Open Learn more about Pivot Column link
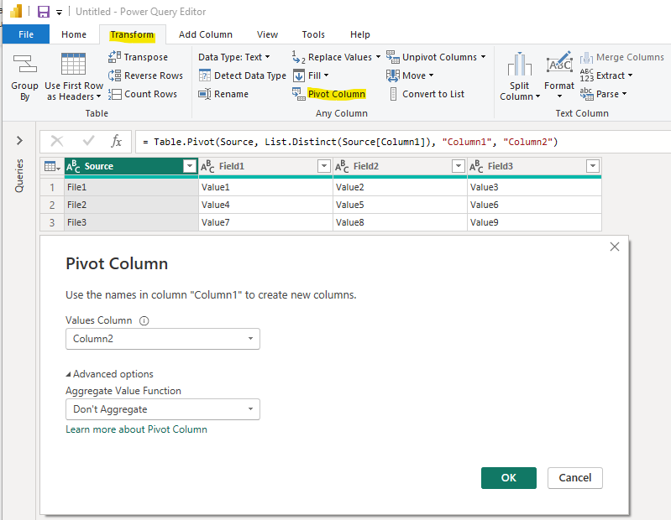The width and height of the screenshot is (671, 520). click(x=137, y=429)
